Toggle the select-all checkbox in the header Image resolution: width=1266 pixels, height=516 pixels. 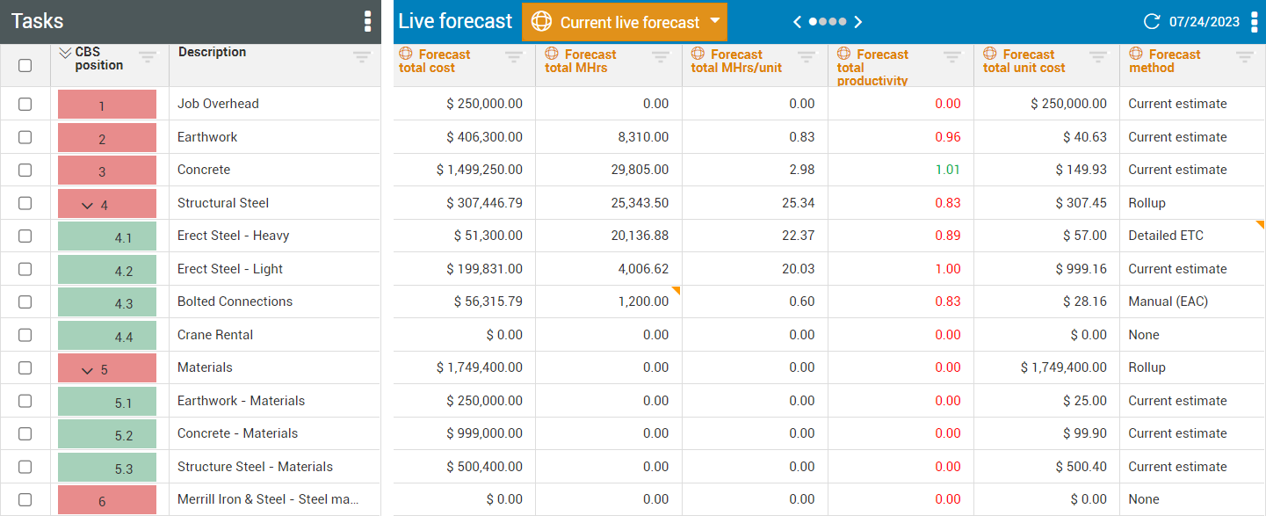25,65
